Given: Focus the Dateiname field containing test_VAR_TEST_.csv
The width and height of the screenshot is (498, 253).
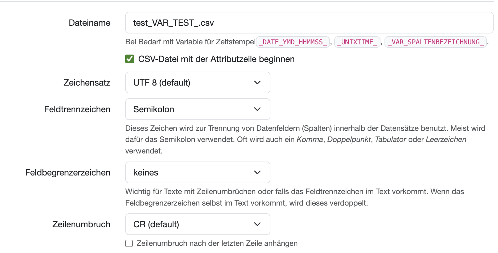Looking at the screenshot, I should click(x=309, y=23).
